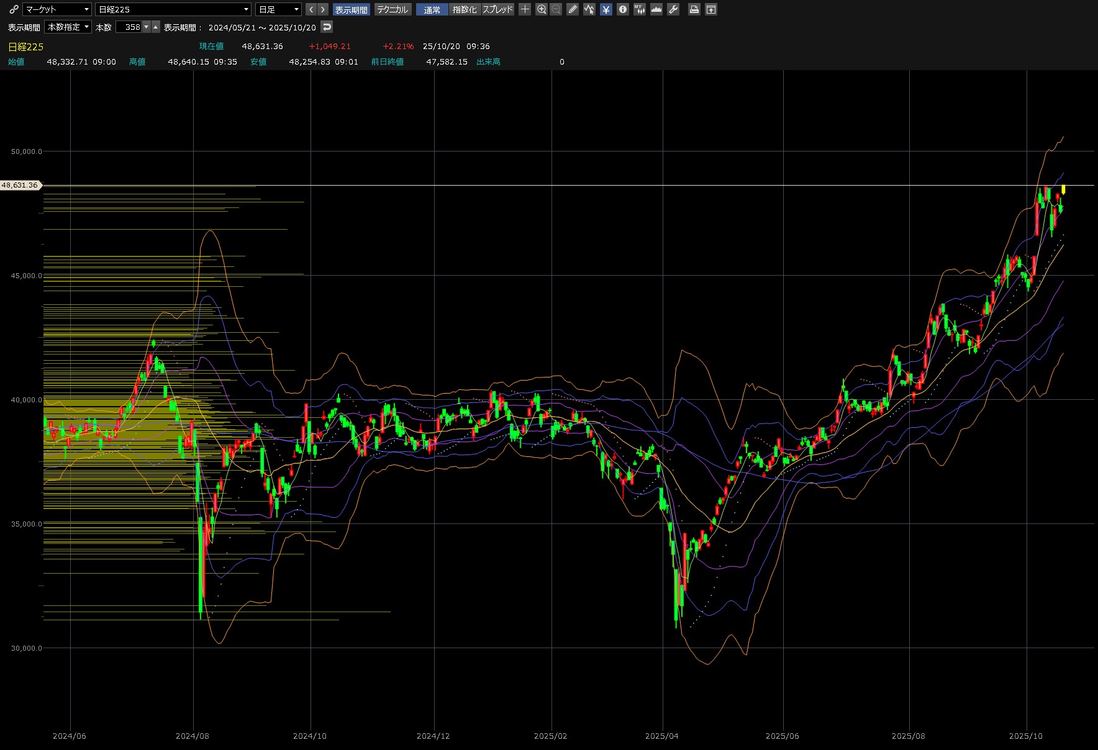Increase bar count with up arrow
The image size is (1098, 750).
156,27
